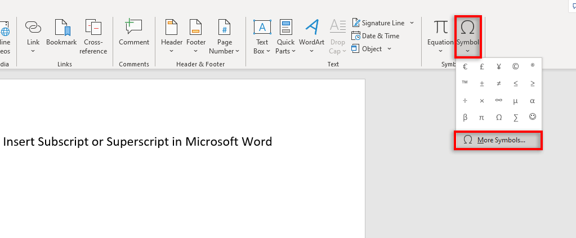Insert the euro sign symbol

(465, 66)
